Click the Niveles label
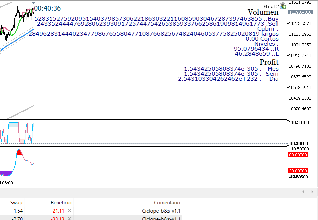Image resolution: width=318 pixels, height=220 pixels. pos(267,44)
